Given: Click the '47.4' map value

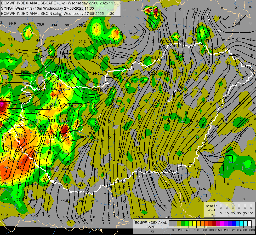Looking at the screenshot, I should click(19, 216).
